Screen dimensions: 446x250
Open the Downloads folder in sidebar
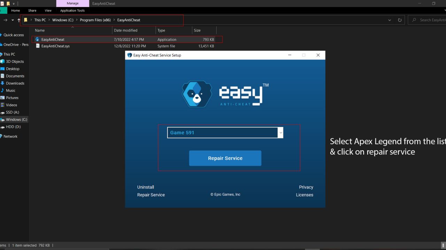pos(15,83)
